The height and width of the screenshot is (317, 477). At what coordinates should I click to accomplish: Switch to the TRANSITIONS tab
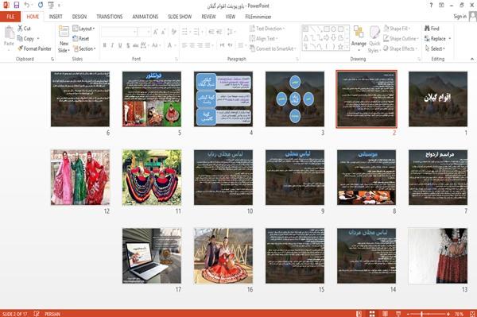[110, 17]
